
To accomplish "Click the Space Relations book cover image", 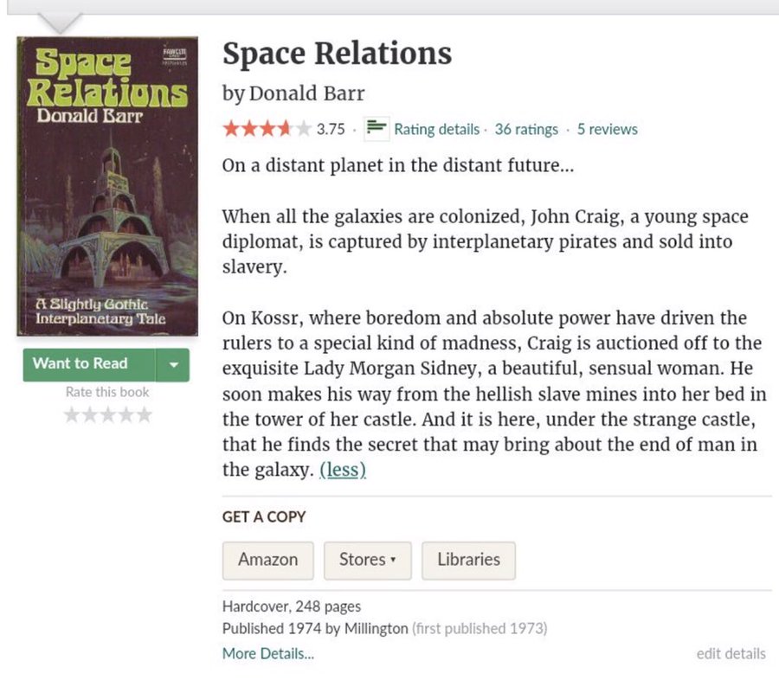I will click(x=107, y=185).
